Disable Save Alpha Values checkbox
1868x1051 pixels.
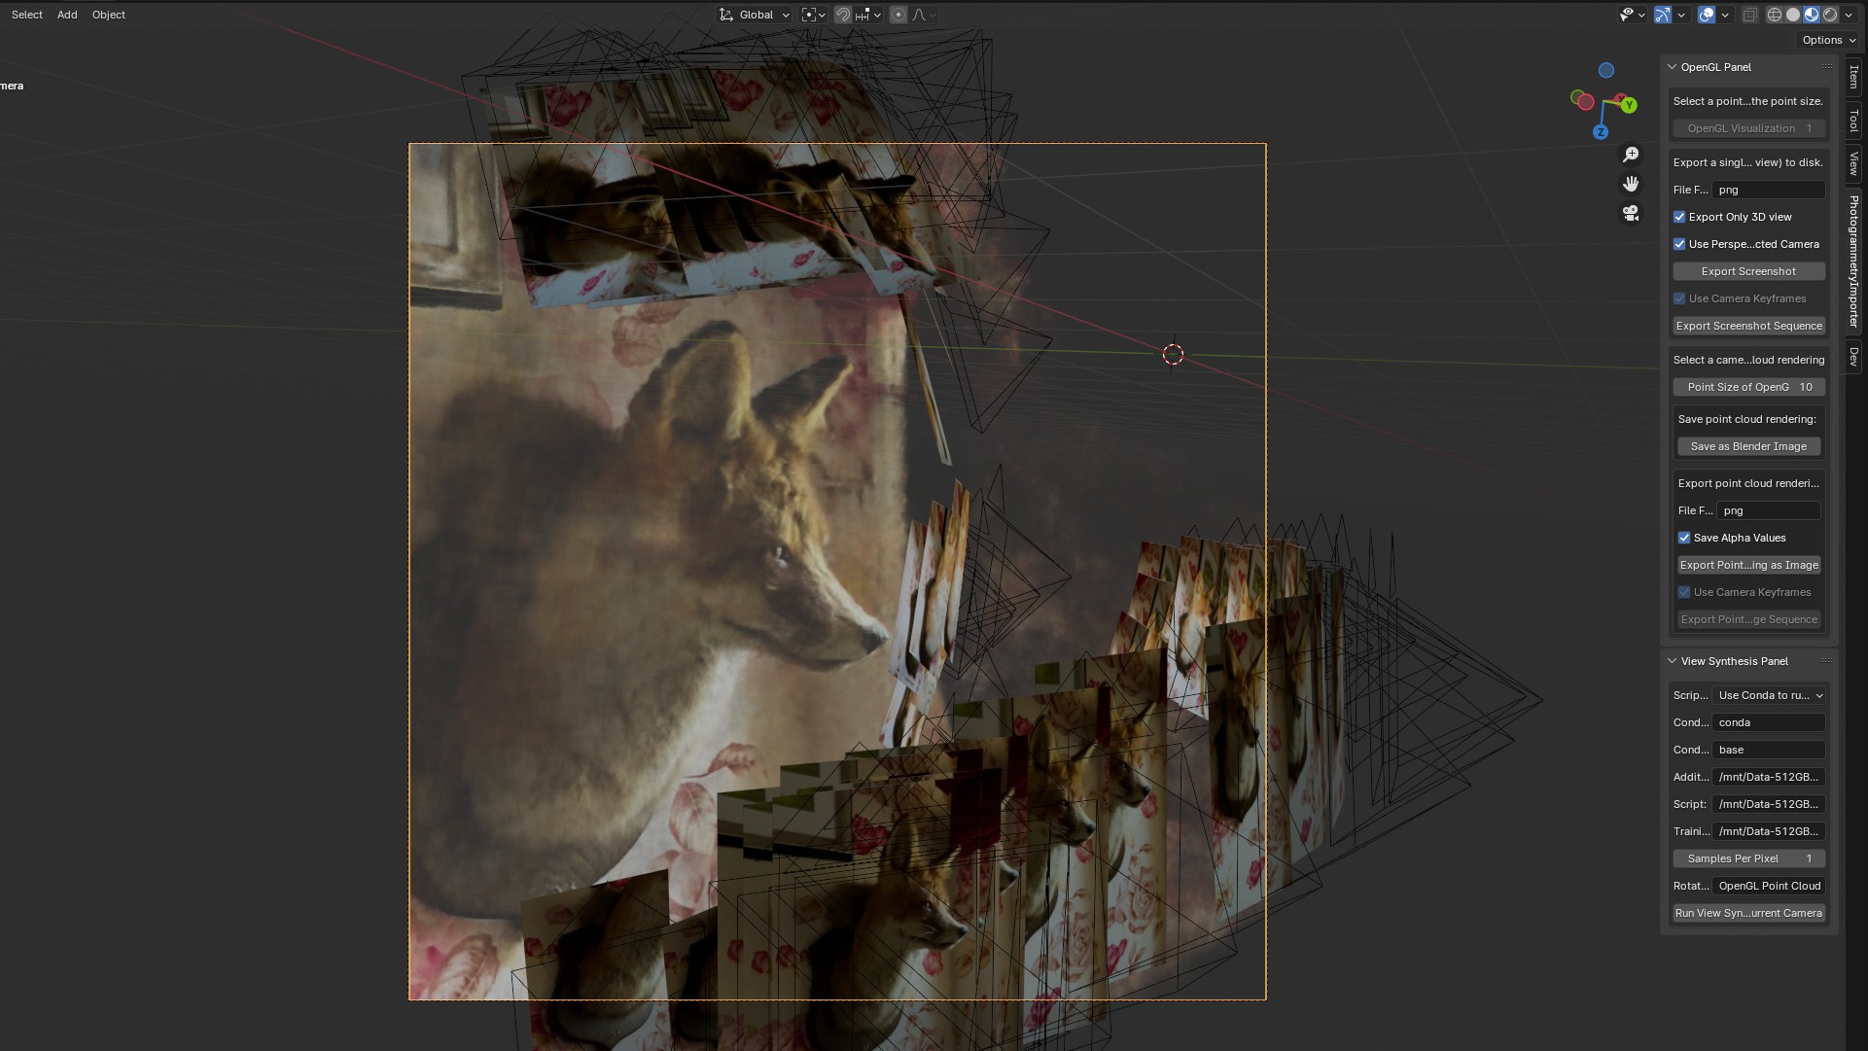coord(1684,538)
